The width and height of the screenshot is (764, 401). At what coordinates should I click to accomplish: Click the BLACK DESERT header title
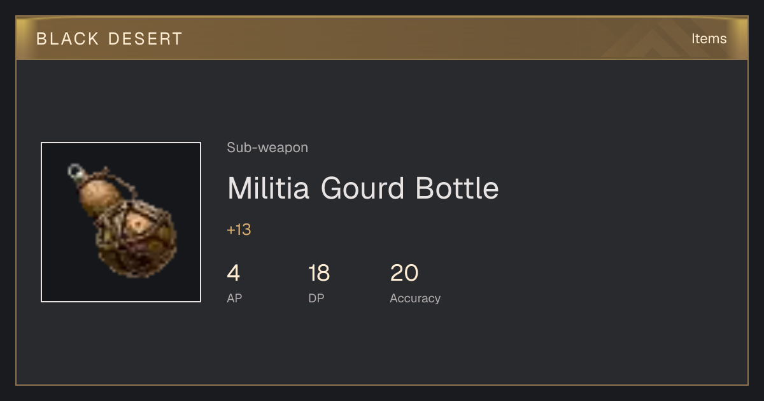(110, 39)
